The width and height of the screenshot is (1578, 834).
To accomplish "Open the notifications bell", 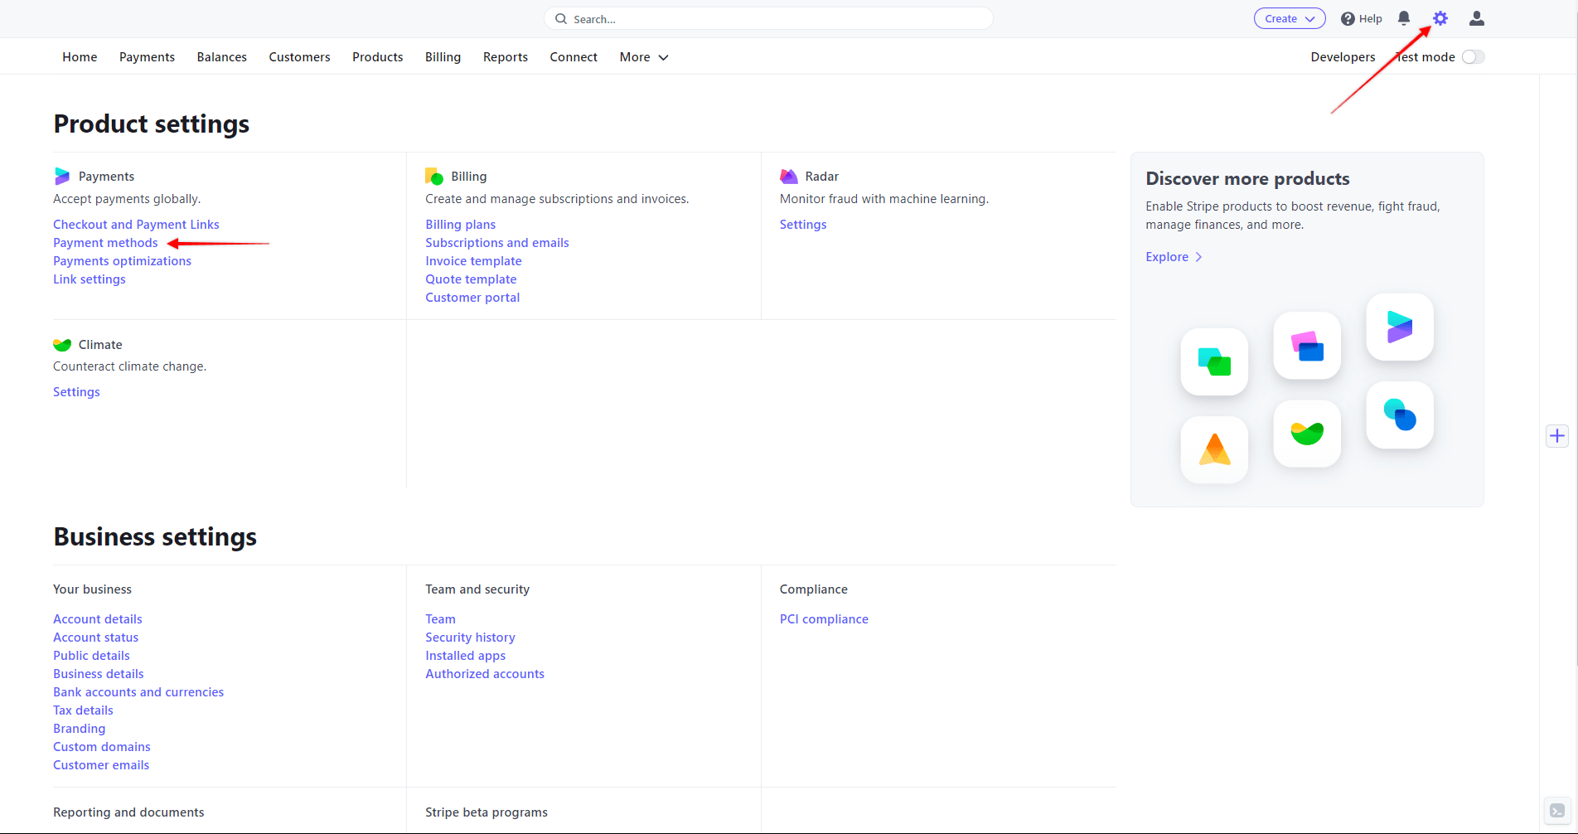I will coord(1404,18).
